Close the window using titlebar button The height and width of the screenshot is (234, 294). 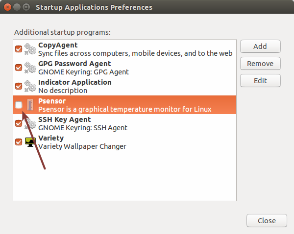[x=8, y=7]
